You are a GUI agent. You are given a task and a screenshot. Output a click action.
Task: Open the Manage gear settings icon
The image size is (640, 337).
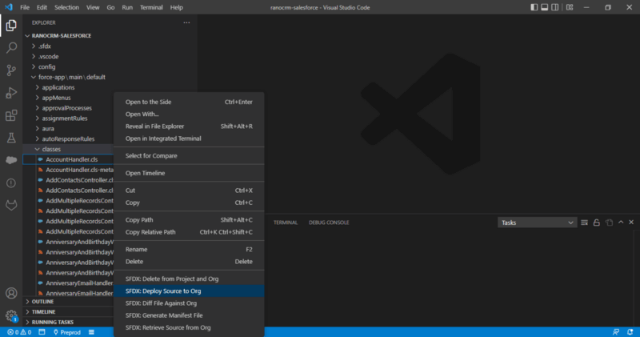click(x=11, y=315)
